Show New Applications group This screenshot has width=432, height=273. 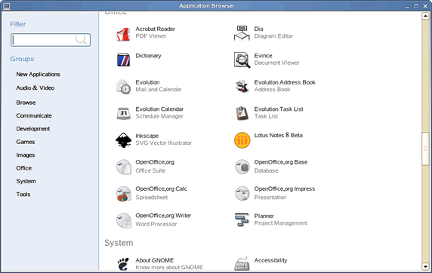[38, 75]
